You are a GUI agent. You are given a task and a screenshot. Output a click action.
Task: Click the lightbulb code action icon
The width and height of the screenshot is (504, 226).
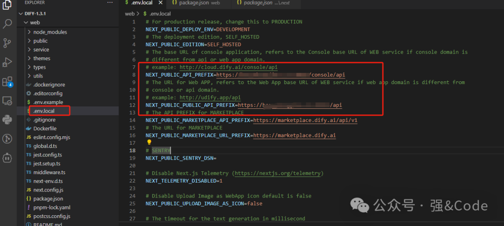(x=149, y=142)
